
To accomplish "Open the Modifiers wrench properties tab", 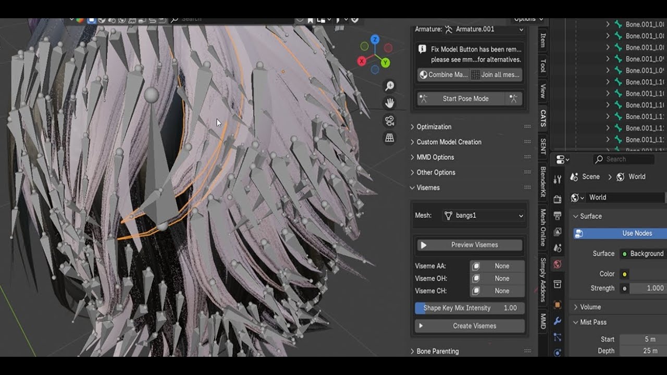I will pos(557,321).
